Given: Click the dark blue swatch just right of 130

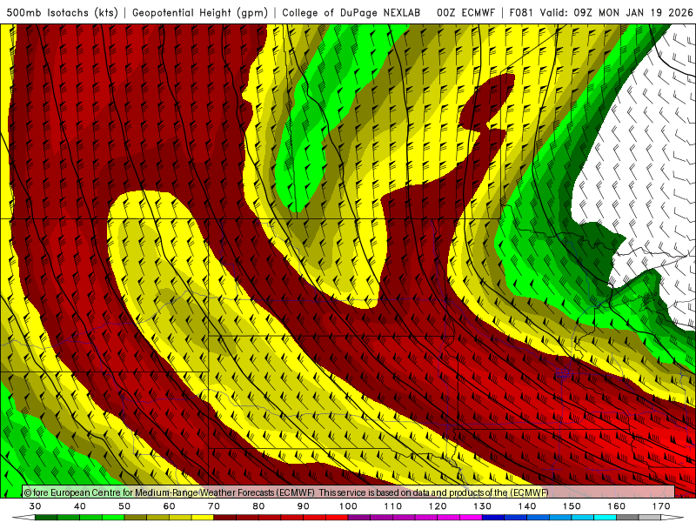Looking at the screenshot, I should 493,518.
